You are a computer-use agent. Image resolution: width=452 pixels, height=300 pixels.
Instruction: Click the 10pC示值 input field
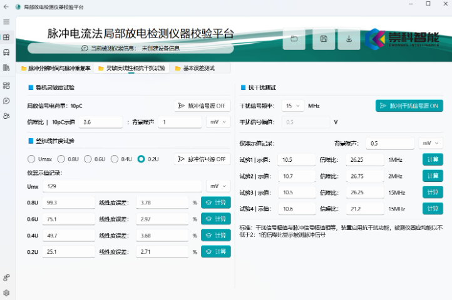click(101, 122)
